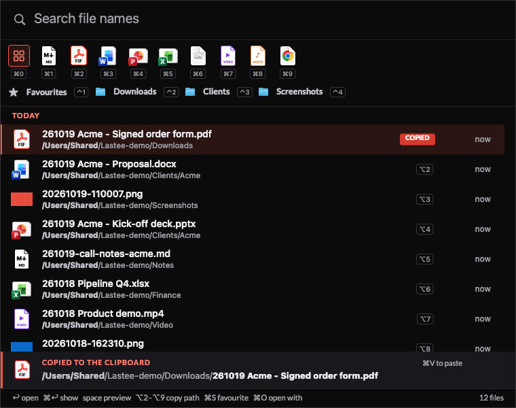
Task: Click blue thumbnail of 20261018-162310.png
Action: [x=22, y=347]
